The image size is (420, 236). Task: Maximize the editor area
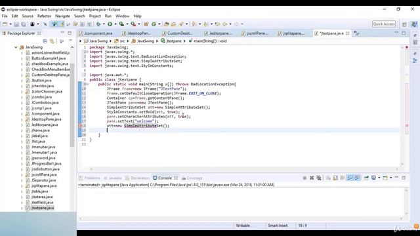pyautogui.click(x=404, y=33)
